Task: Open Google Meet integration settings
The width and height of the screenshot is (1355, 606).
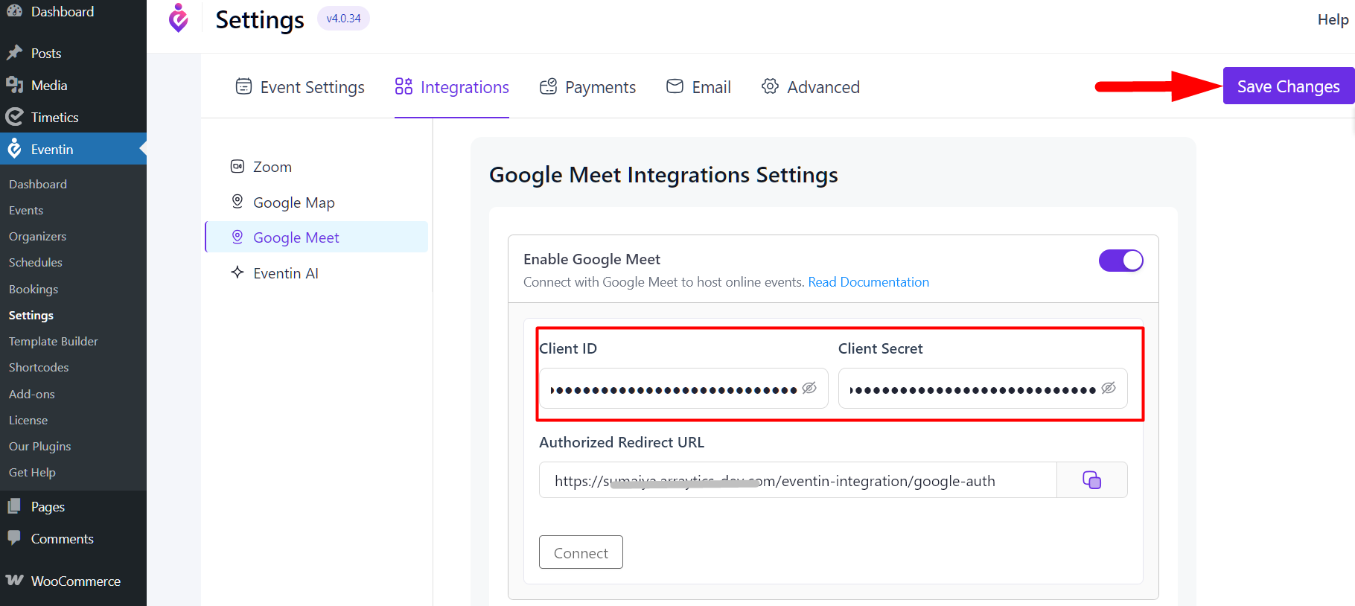Action: coord(317,237)
